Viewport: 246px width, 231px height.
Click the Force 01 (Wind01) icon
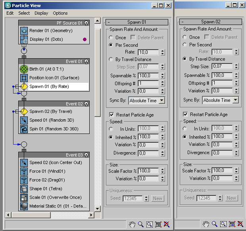click(x=23, y=171)
